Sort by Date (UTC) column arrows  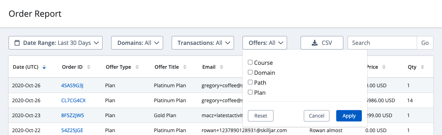click(x=44, y=67)
